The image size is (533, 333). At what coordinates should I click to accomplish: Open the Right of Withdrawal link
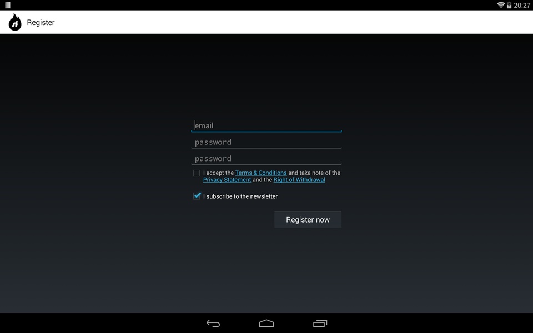point(299,180)
